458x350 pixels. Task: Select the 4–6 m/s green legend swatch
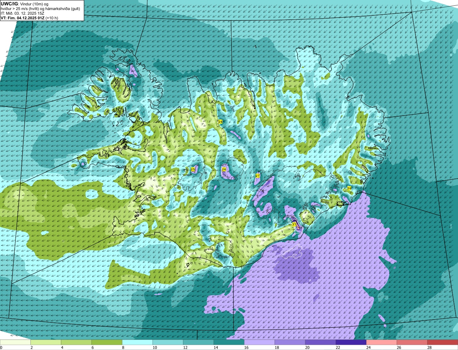pyautogui.click(x=76, y=342)
